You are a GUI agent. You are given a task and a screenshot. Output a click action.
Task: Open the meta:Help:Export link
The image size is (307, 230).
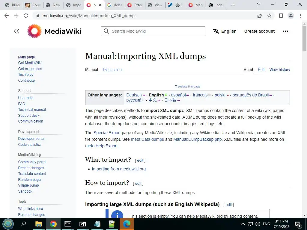[x=101, y=146]
